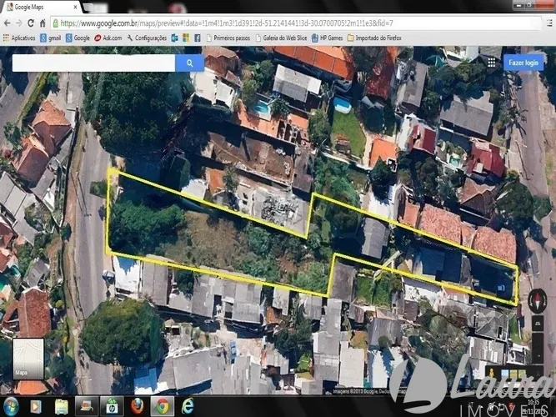The image size is (556, 417).
Task: Click the Facebook bookmark icon
Action: 198,38
